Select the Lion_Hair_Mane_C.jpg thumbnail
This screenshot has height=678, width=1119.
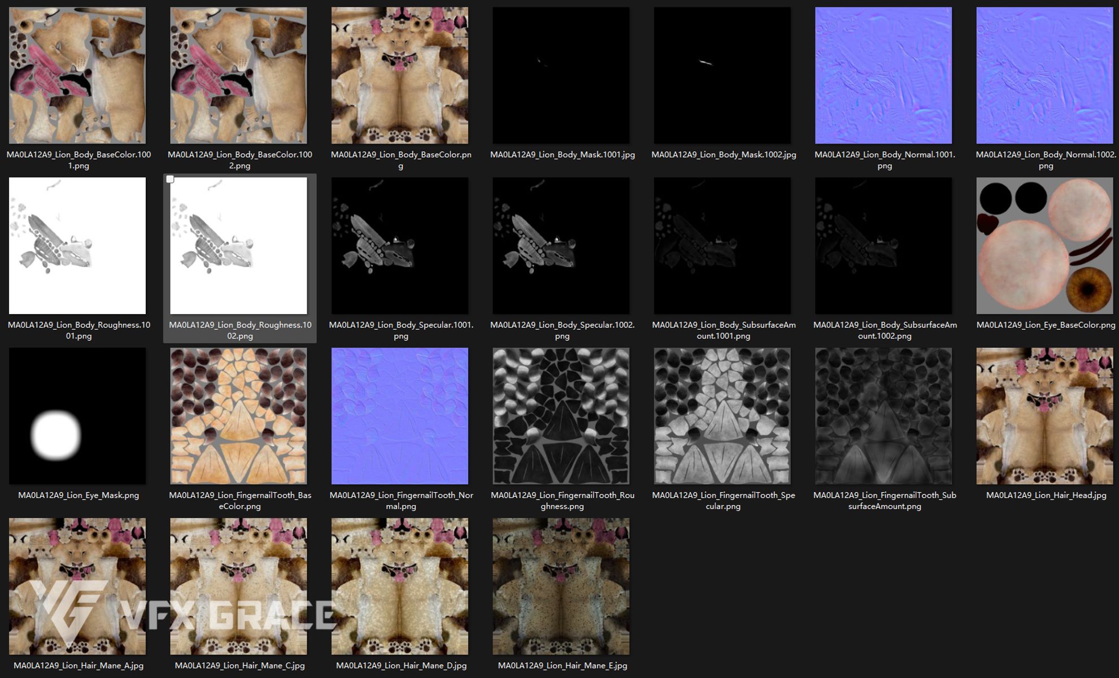pos(238,586)
